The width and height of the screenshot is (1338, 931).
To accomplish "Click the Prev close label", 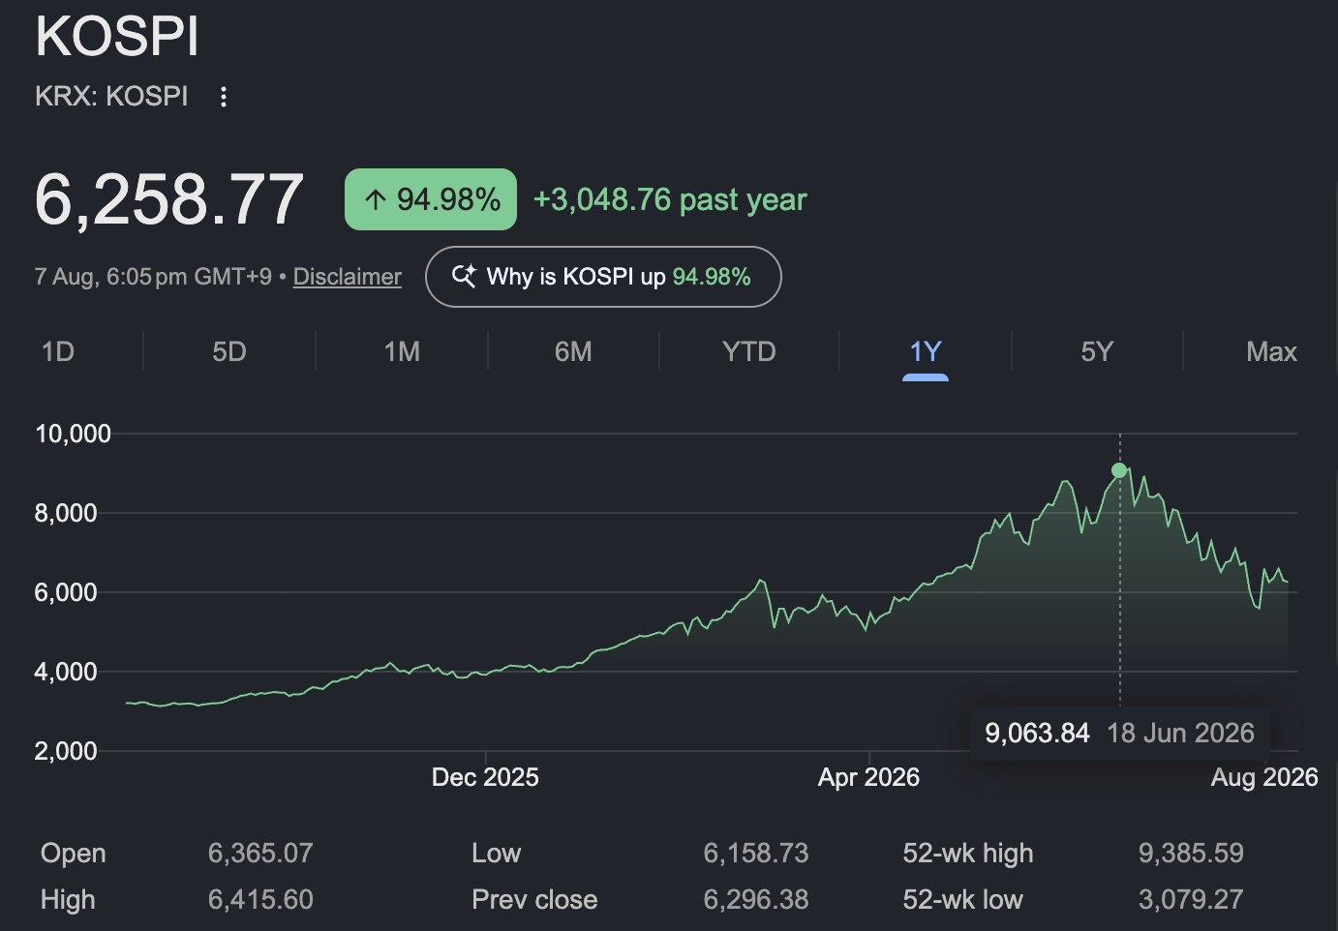I will pyautogui.click(x=534, y=900).
